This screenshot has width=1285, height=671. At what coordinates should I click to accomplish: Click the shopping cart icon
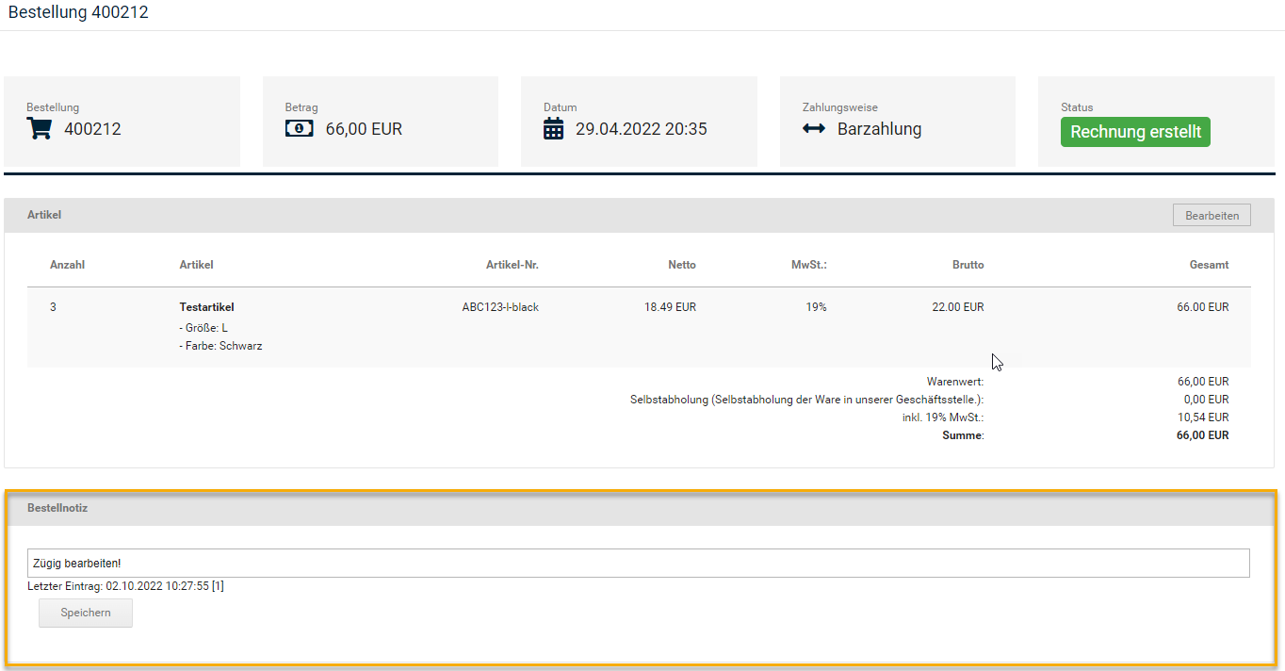40,129
